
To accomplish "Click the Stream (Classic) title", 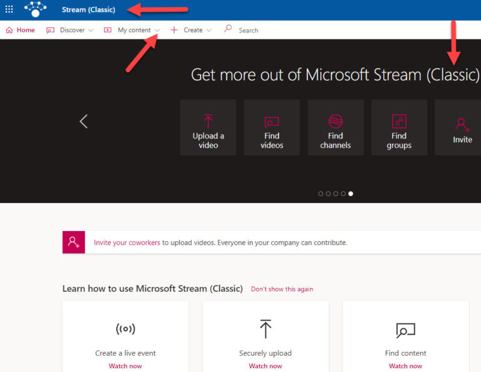I will pos(89,9).
